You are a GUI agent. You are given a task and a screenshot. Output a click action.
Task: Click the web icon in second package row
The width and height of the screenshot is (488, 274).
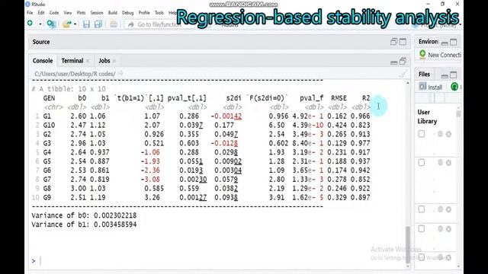click(x=440, y=162)
